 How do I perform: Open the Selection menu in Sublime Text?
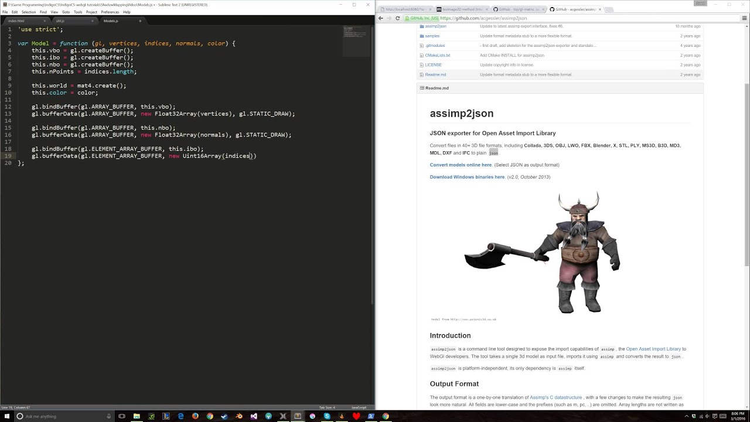click(29, 12)
